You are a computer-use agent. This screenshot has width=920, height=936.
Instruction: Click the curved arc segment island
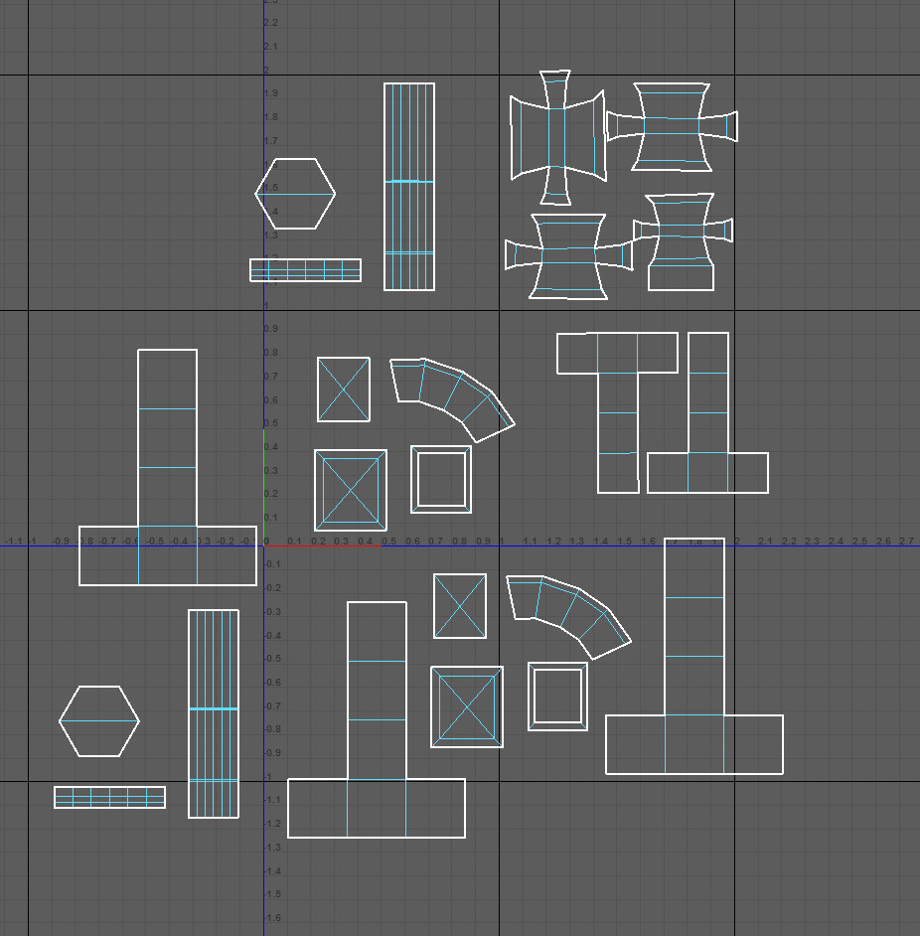pos(452,397)
